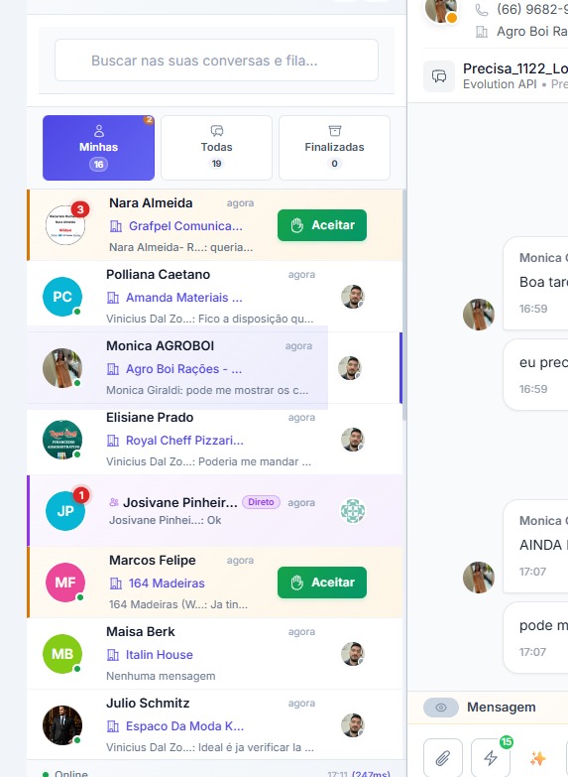The width and height of the screenshot is (568, 777).
Task: Open the Amanda Materiais company link
Action: tap(183, 298)
